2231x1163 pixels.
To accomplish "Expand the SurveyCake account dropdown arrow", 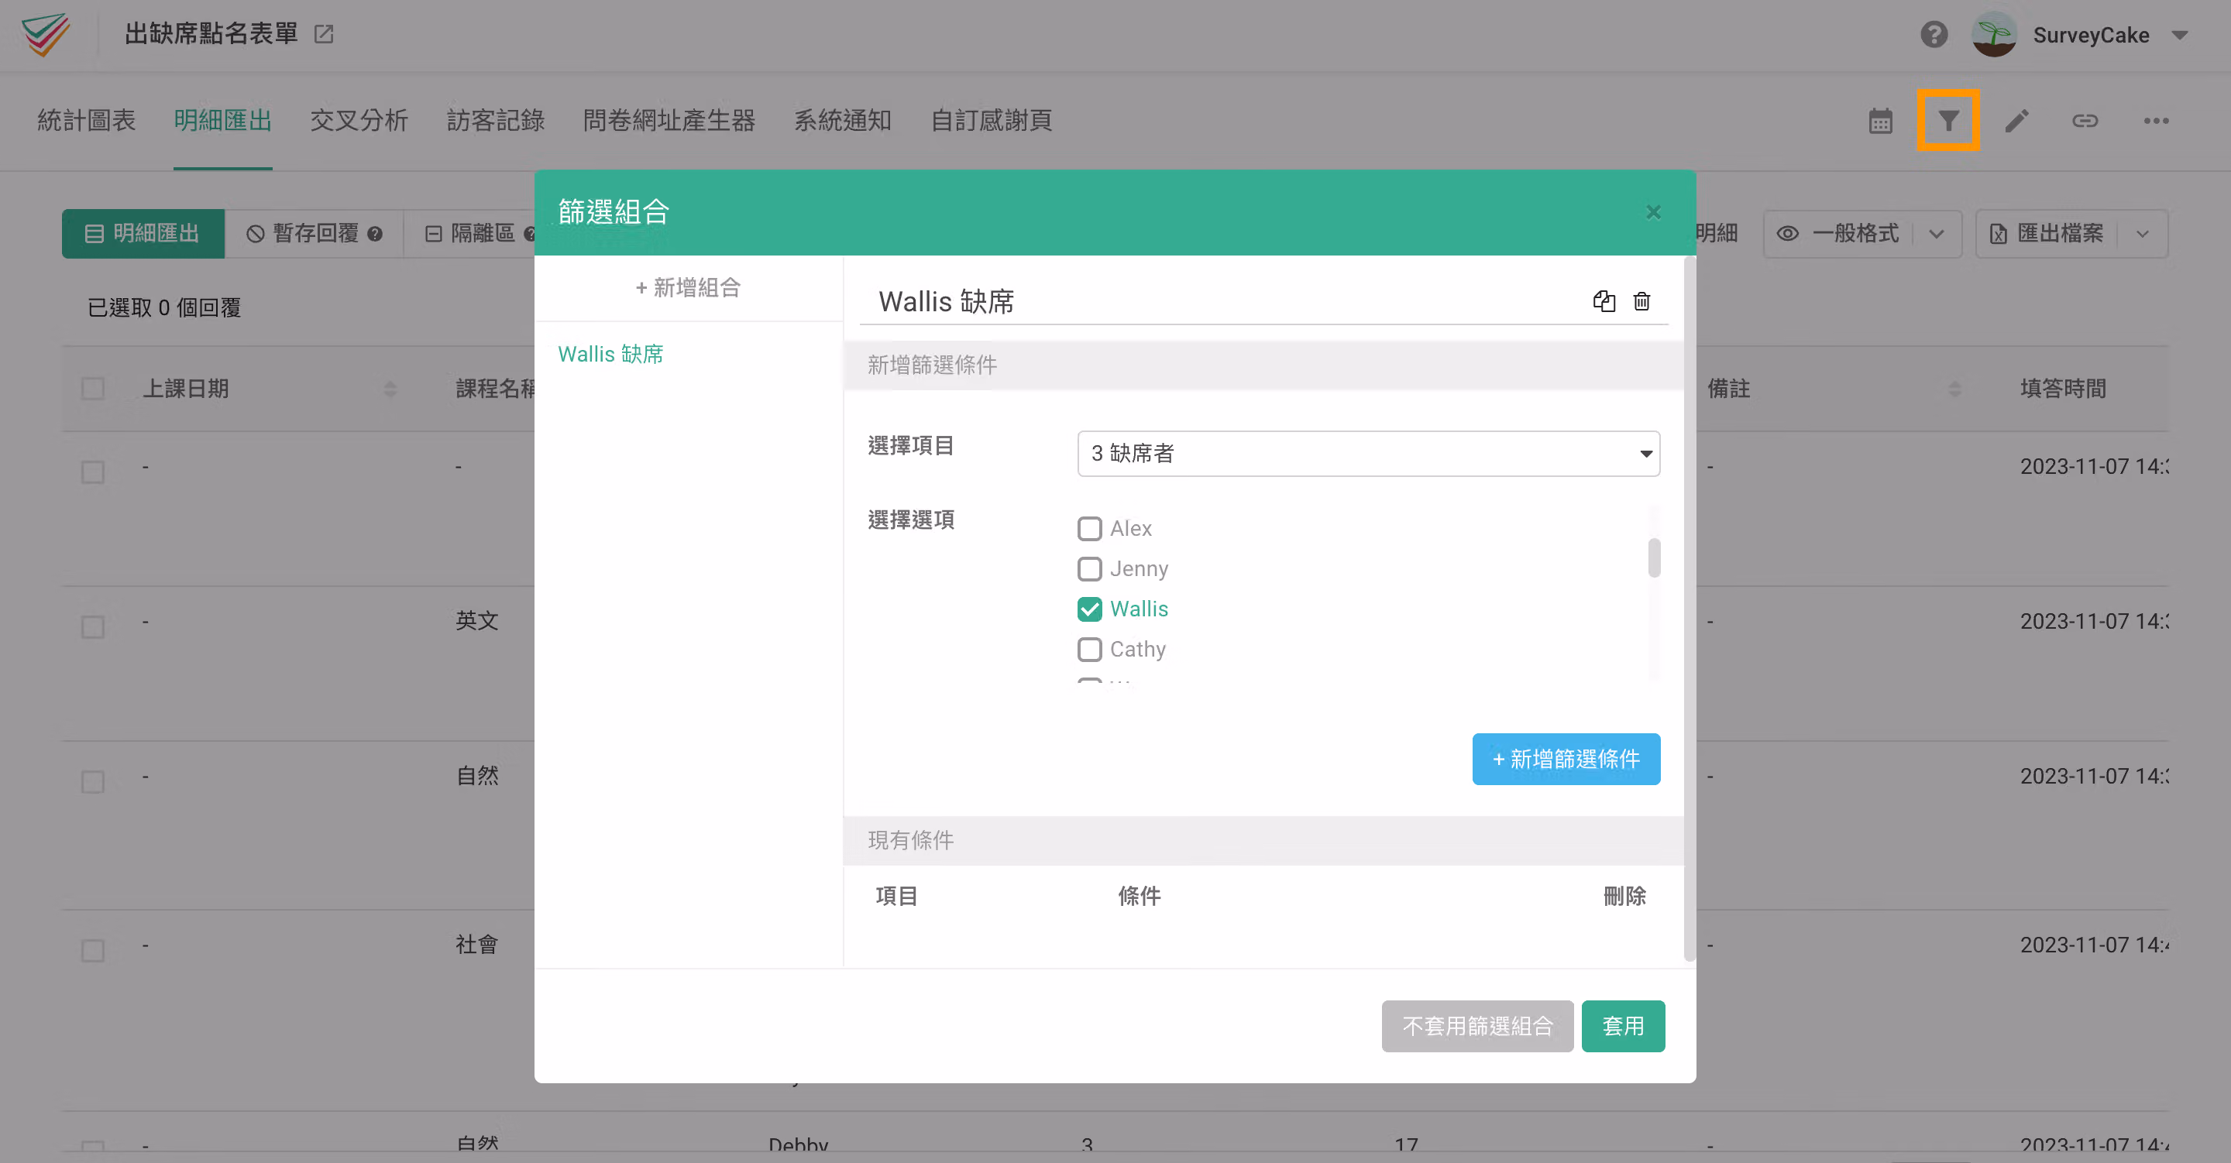I will click(x=2180, y=36).
